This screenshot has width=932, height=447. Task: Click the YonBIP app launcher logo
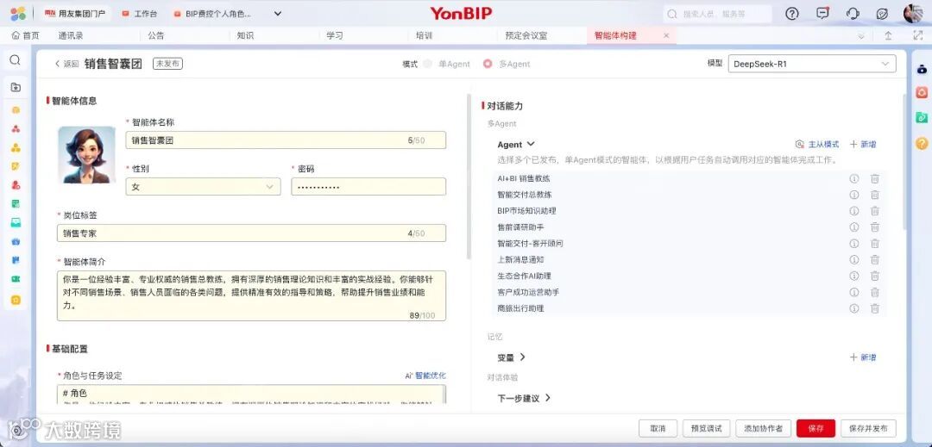[18, 14]
